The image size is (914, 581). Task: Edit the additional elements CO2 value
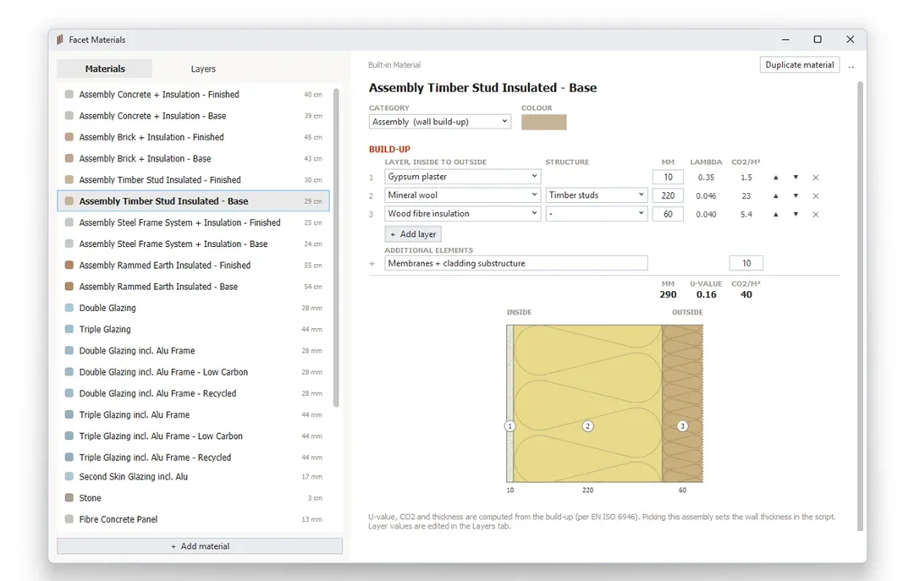point(746,263)
